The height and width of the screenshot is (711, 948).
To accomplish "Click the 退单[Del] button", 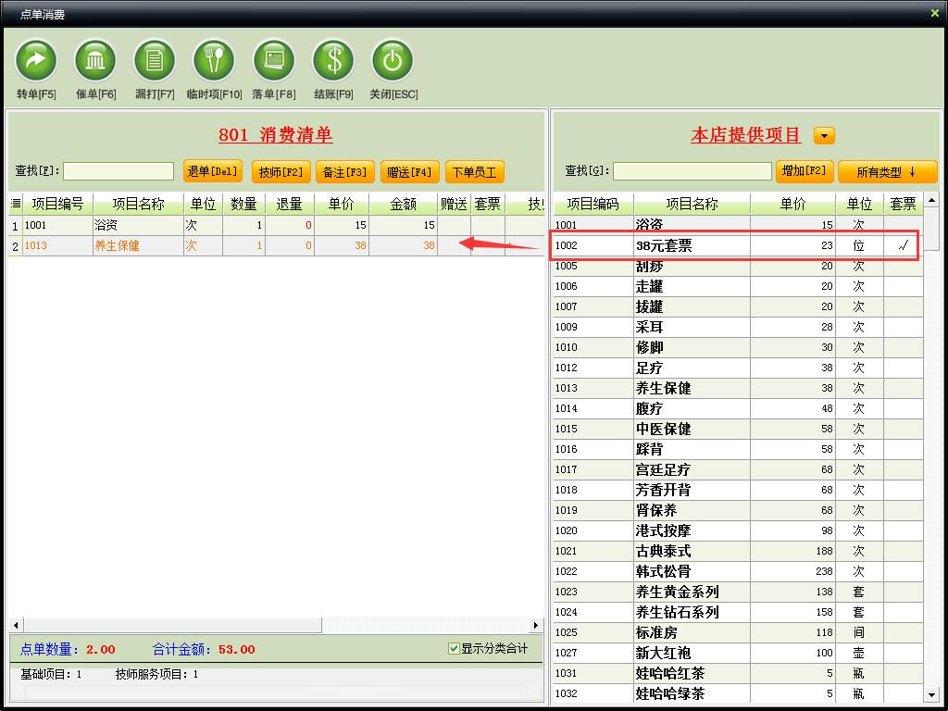I will (x=213, y=171).
